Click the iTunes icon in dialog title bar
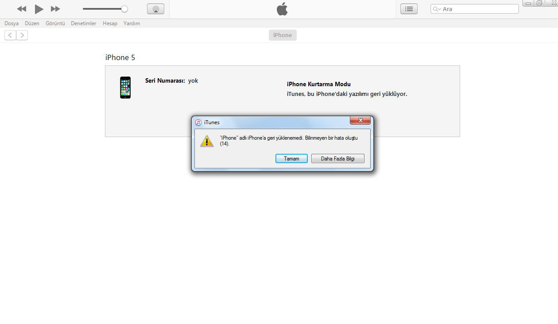This screenshot has height=324, width=558. [198, 122]
